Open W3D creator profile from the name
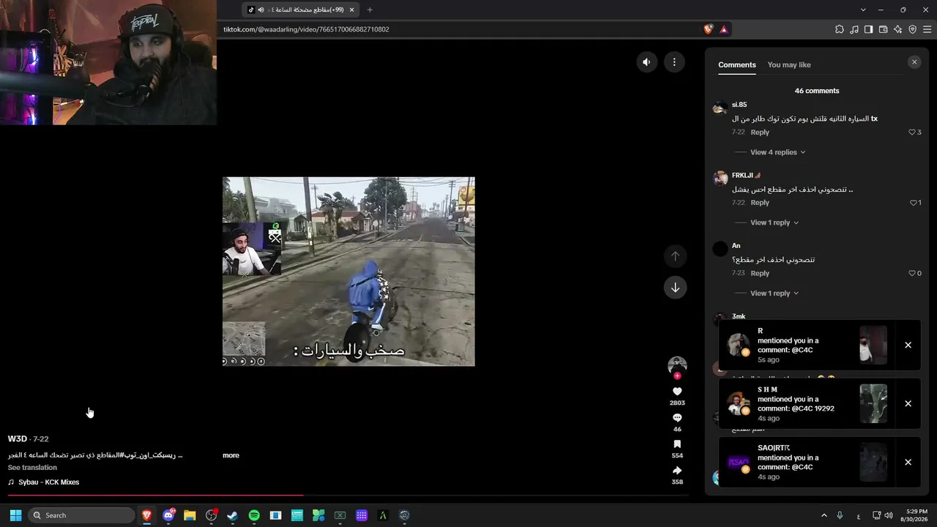937x527 pixels. [18, 439]
